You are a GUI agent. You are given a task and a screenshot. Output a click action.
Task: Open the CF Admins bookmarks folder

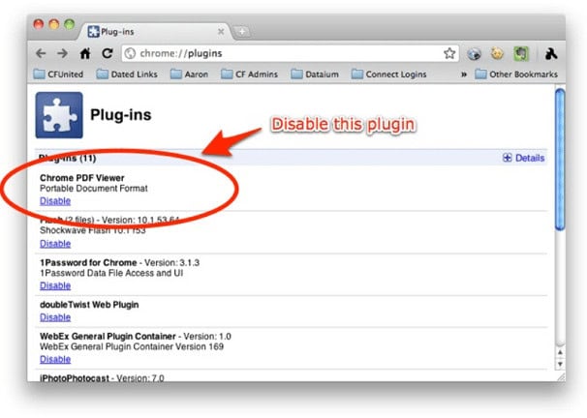pos(249,75)
